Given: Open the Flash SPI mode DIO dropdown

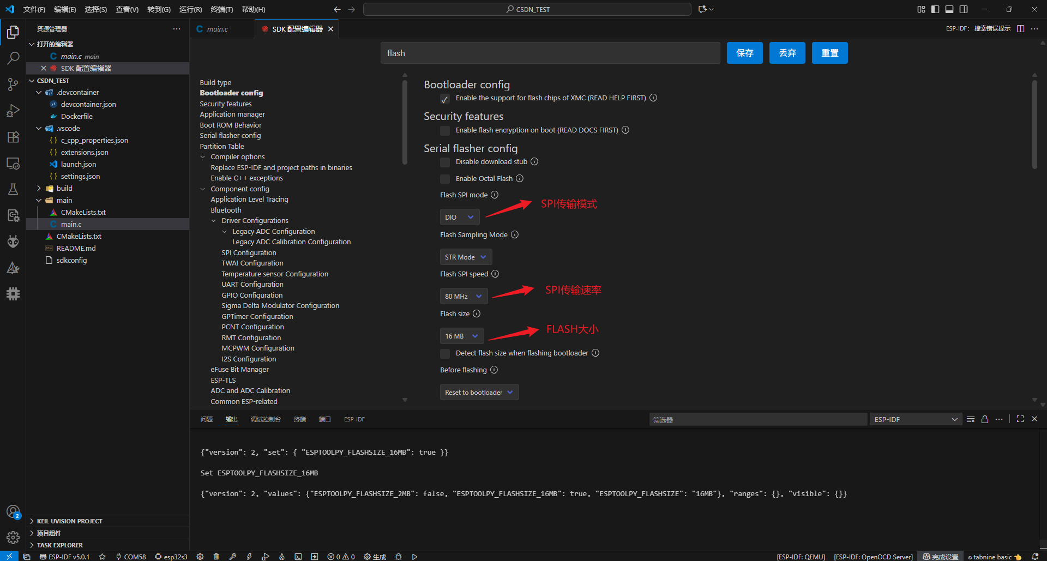Looking at the screenshot, I should pyautogui.click(x=460, y=217).
